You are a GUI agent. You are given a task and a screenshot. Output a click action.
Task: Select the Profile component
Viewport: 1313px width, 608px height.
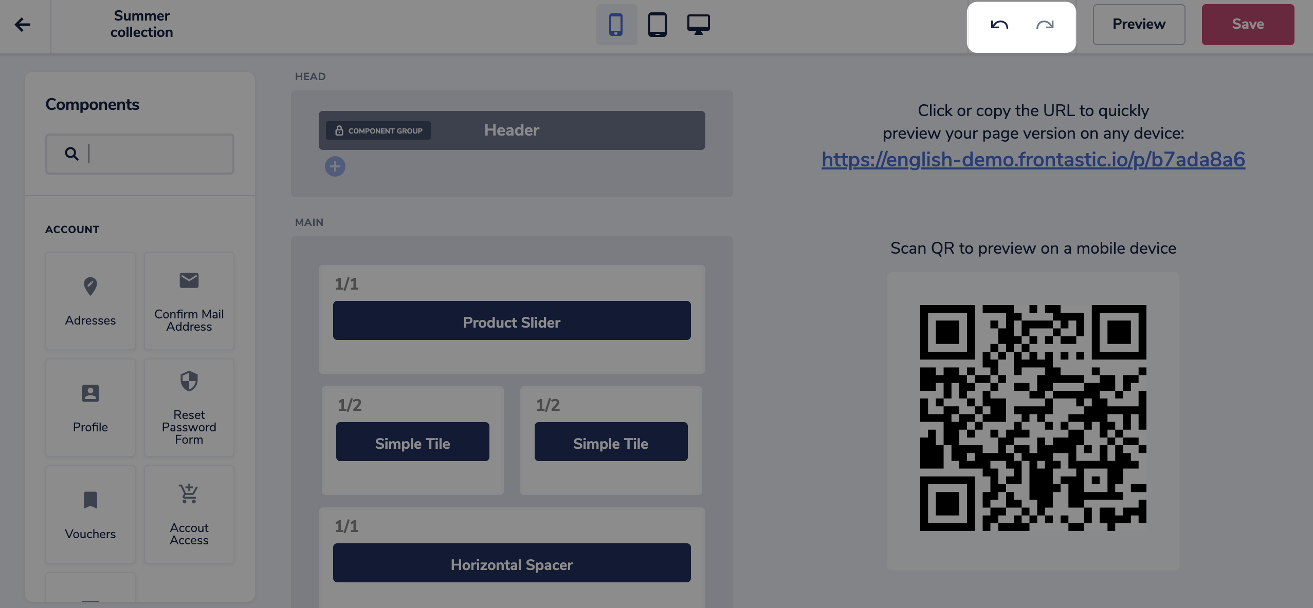pyautogui.click(x=90, y=408)
